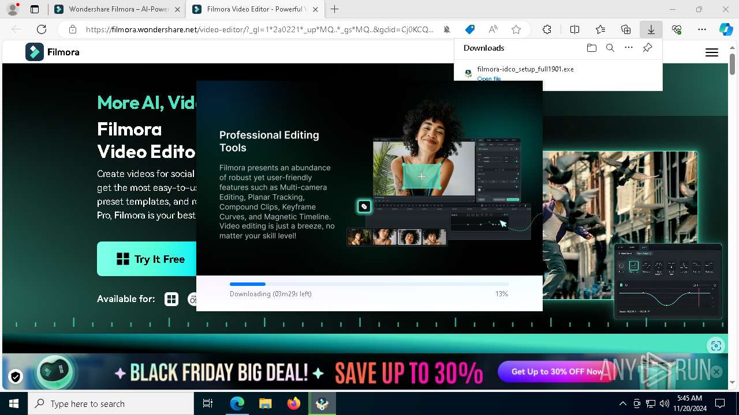This screenshot has width=739, height=415.
Task: Open the Collections panel
Action: [x=626, y=29]
